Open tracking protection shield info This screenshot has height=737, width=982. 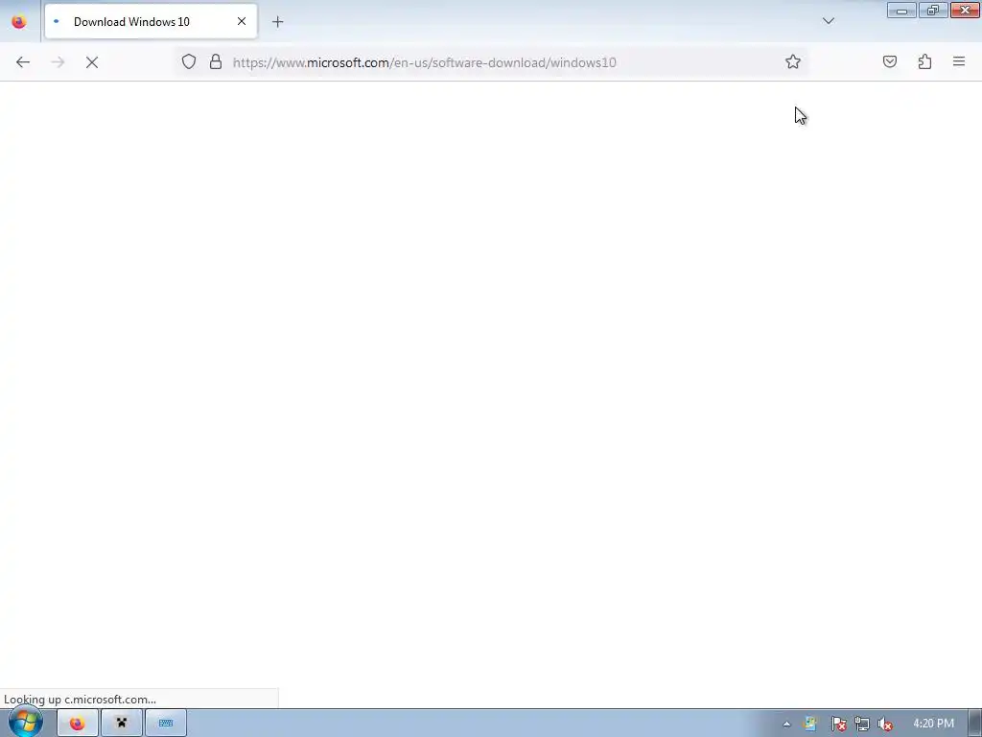point(189,61)
